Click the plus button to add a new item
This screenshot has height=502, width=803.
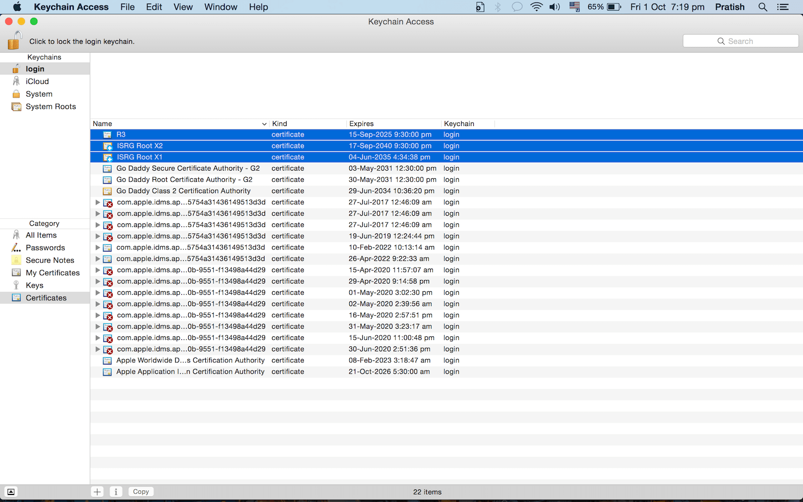[x=97, y=491]
